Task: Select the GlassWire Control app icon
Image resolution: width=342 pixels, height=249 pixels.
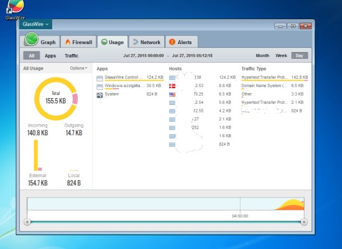Action: pos(99,78)
